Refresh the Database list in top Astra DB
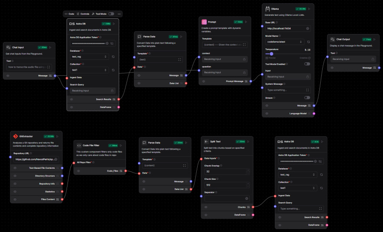The image size is (383, 232). point(113,57)
